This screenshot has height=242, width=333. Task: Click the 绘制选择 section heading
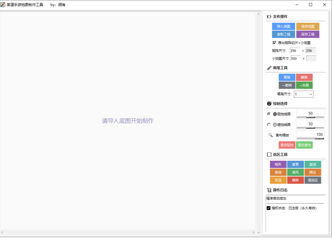(280, 104)
